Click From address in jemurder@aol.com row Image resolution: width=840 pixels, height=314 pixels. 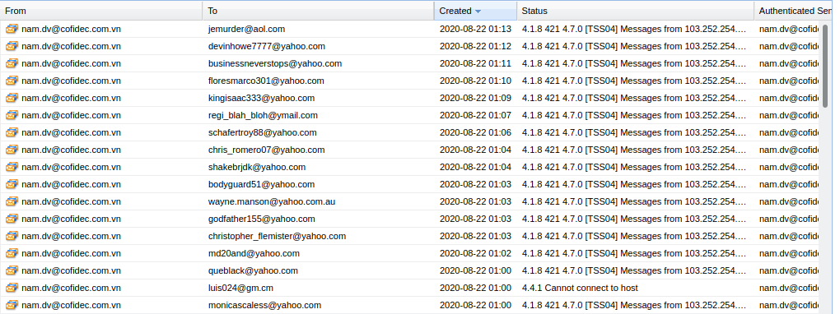72,29
